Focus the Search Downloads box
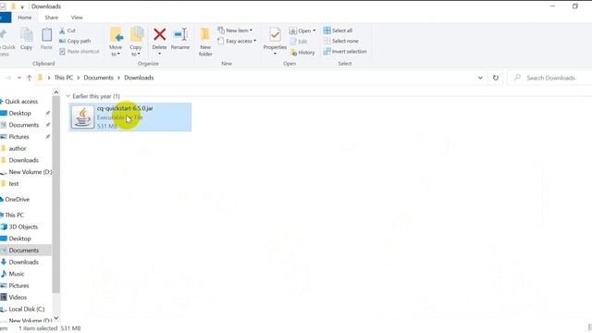The width and height of the screenshot is (592, 333). click(x=551, y=78)
